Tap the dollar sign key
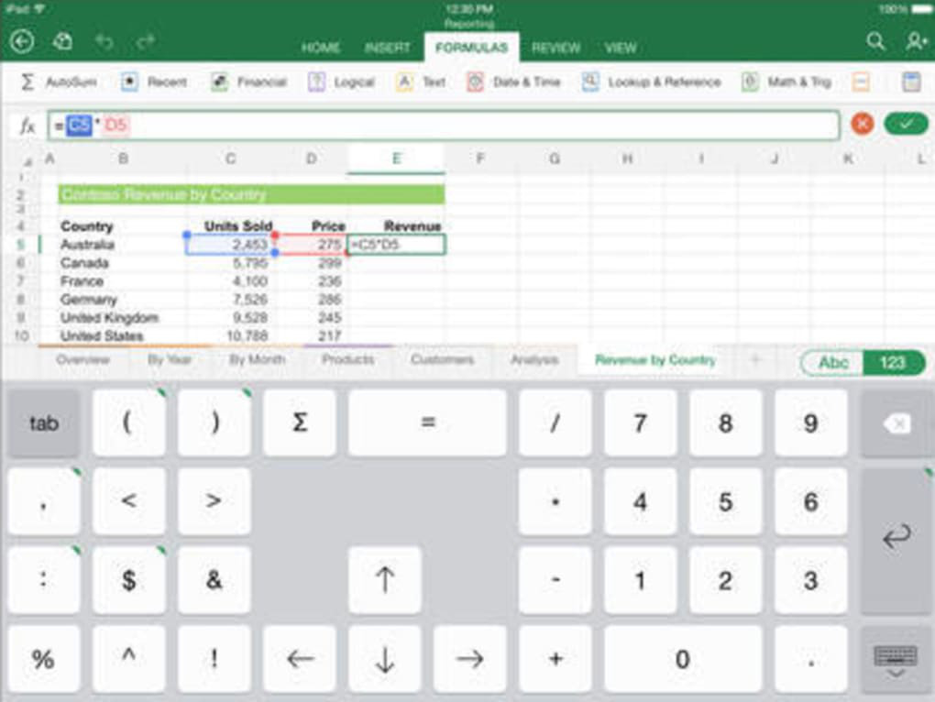 pyautogui.click(x=129, y=580)
